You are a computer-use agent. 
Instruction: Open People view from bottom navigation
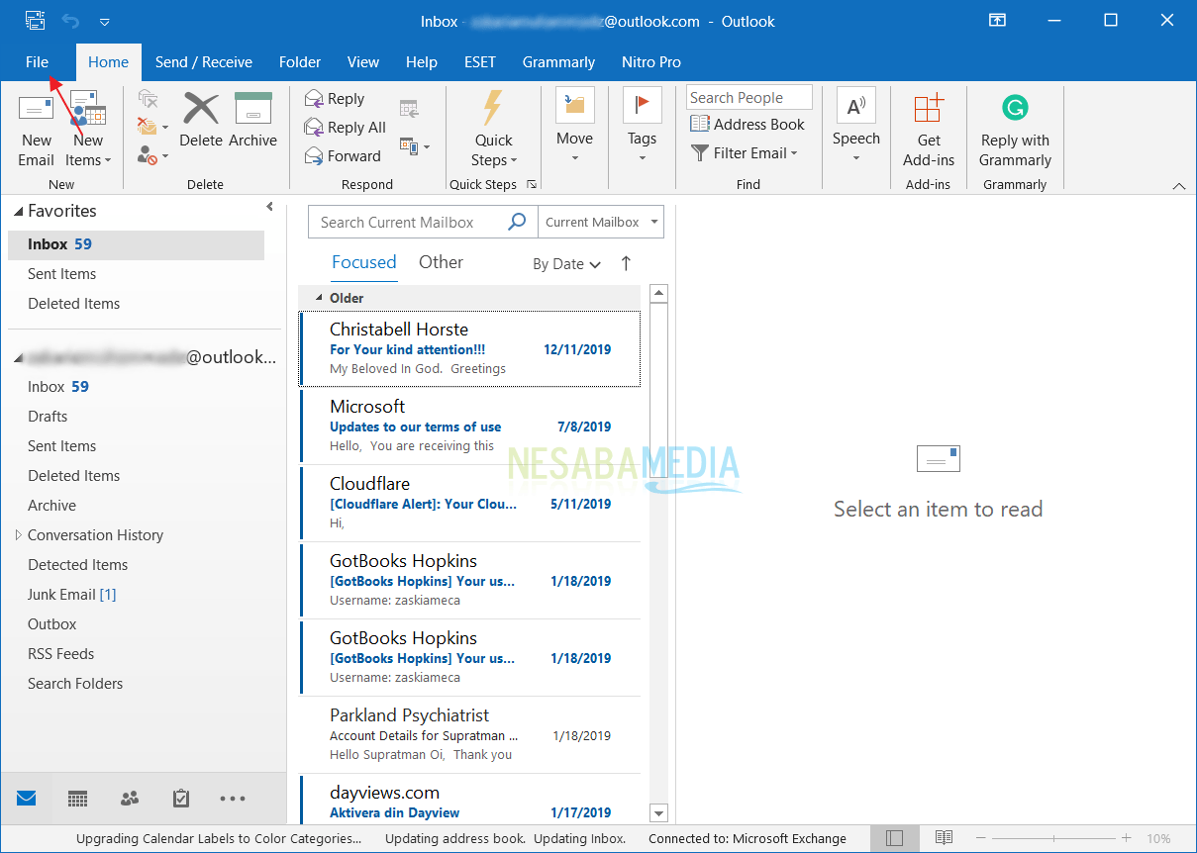coord(129,799)
